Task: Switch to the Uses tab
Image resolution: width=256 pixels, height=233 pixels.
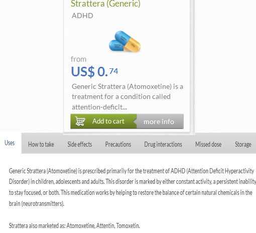Action: click(x=10, y=143)
